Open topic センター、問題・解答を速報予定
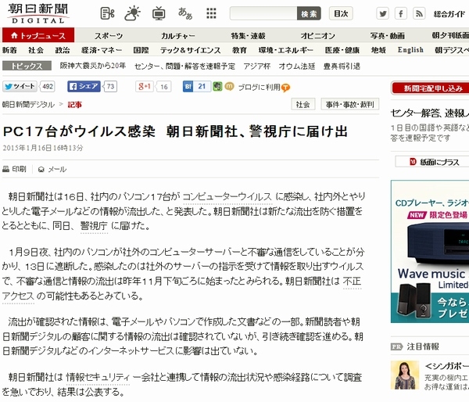This screenshot has height=402, width=469. click(x=184, y=66)
